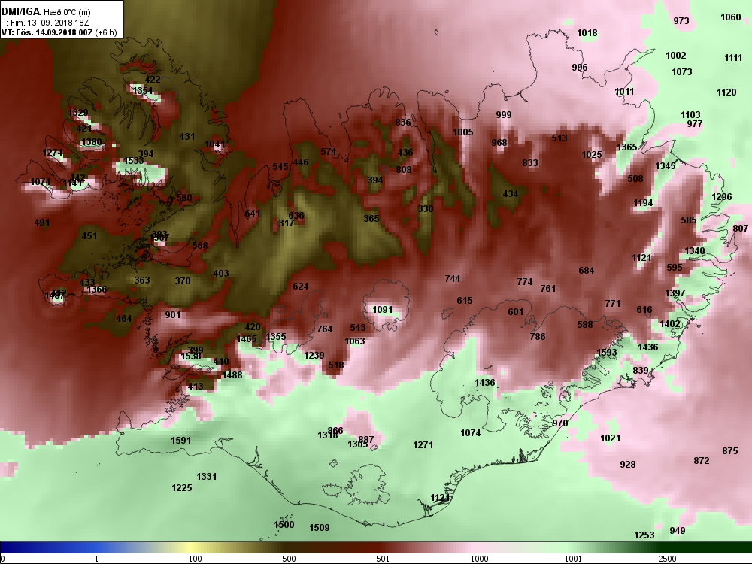Click the value 330
The height and width of the screenshot is (564, 752).
point(426,209)
